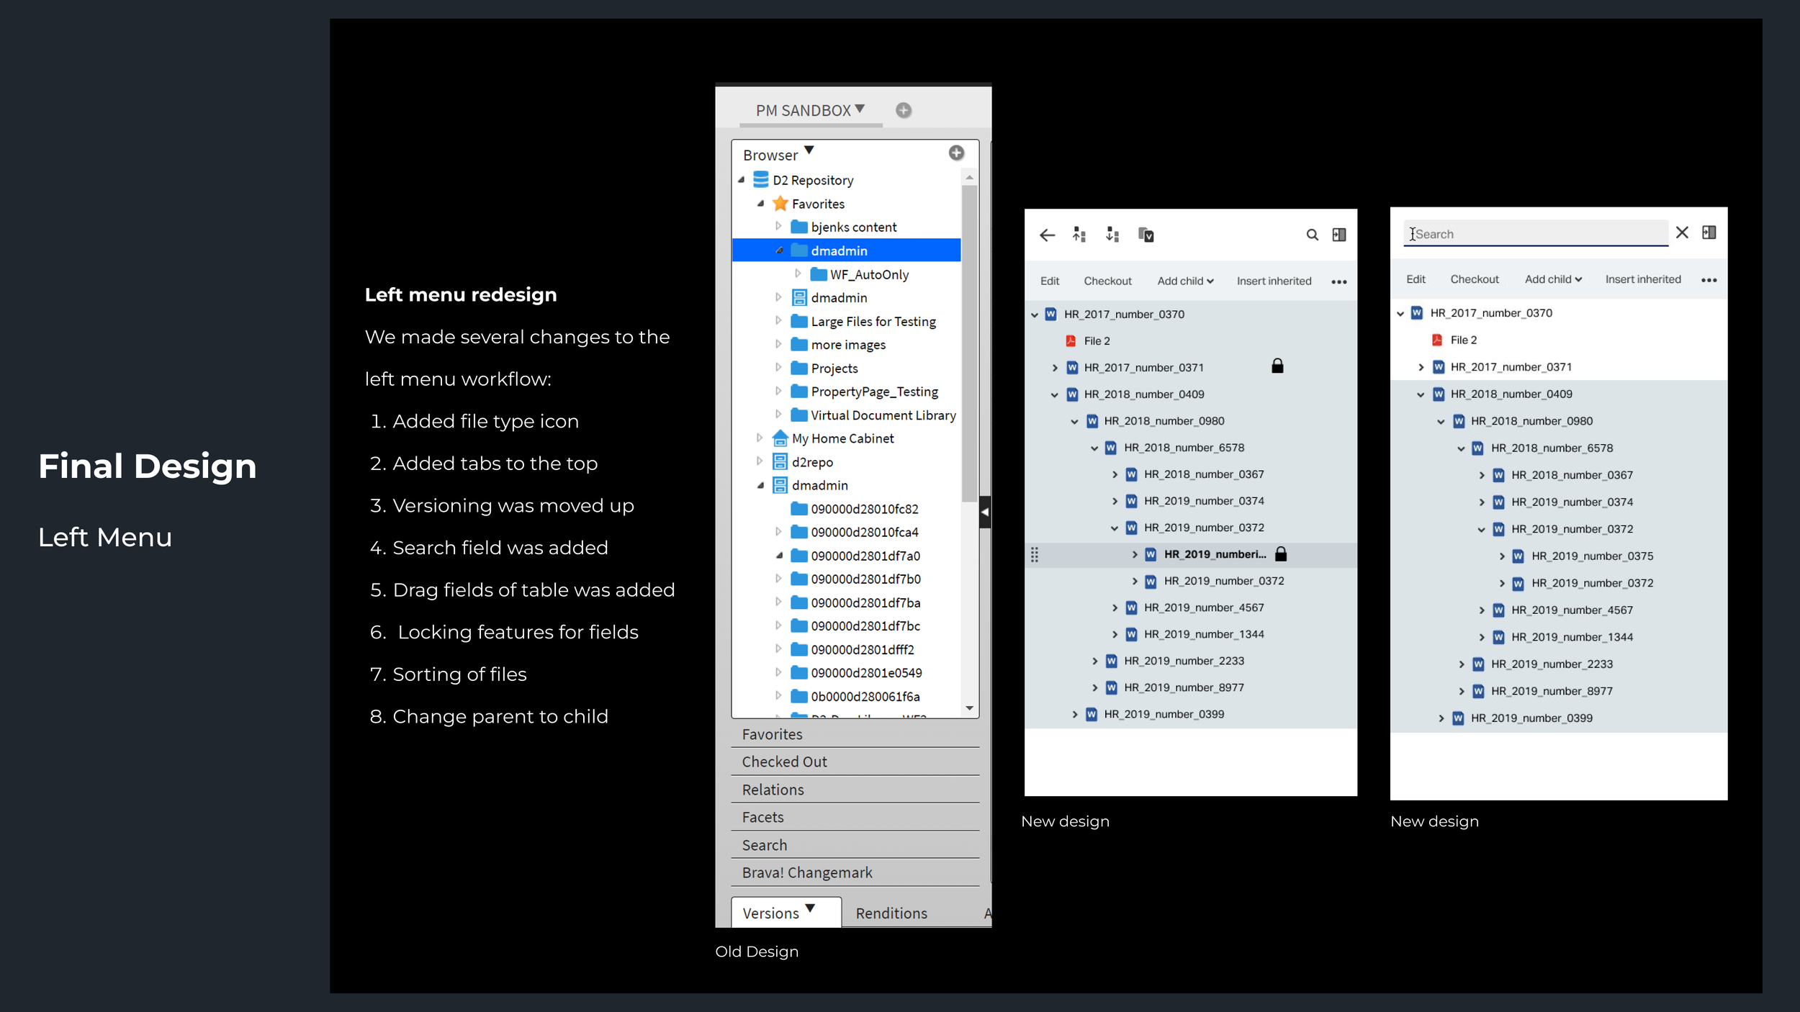
Task: Click the drag handle dots beside HR_2019_numberi...
Action: point(1035,554)
